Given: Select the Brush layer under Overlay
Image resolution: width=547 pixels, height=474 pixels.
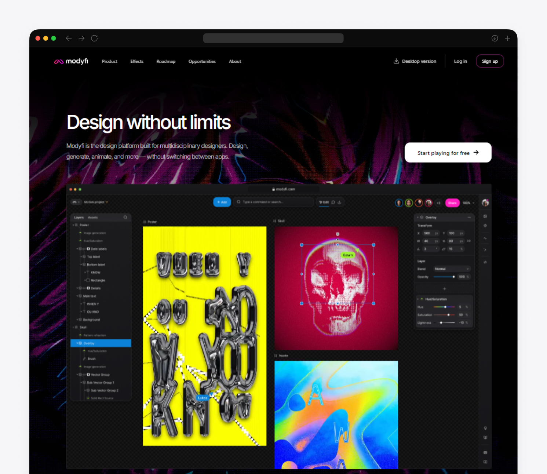Looking at the screenshot, I should coord(92,359).
